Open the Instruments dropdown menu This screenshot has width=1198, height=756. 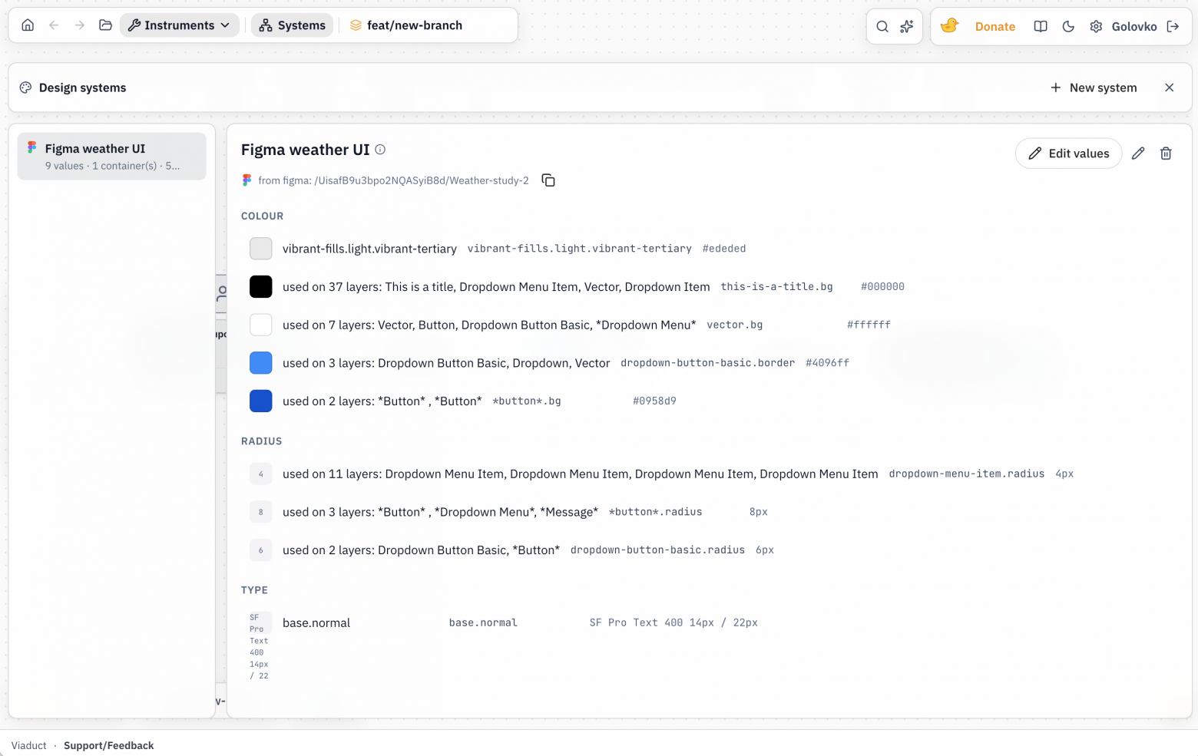click(179, 25)
